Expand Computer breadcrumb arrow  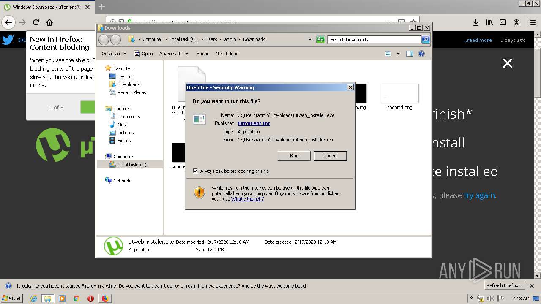166,39
